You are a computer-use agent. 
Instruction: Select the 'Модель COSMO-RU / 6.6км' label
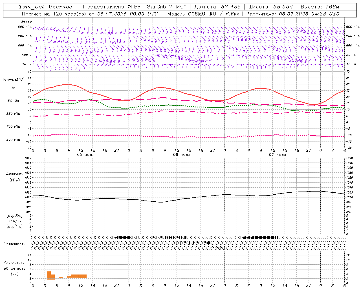click(203, 14)
